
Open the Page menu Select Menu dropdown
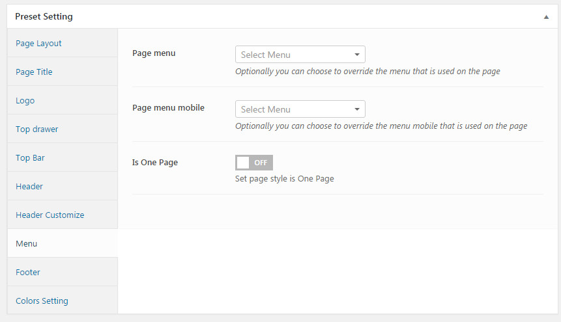(300, 55)
